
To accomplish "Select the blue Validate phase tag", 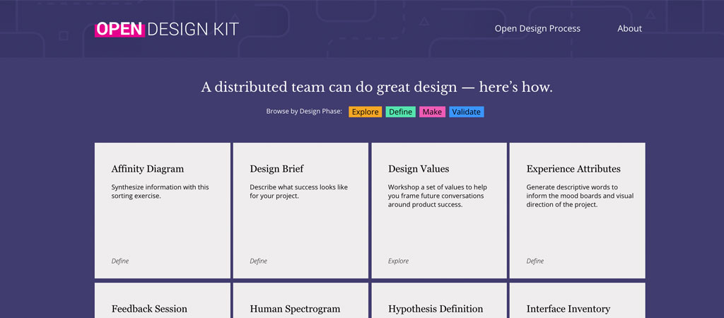I will click(466, 112).
